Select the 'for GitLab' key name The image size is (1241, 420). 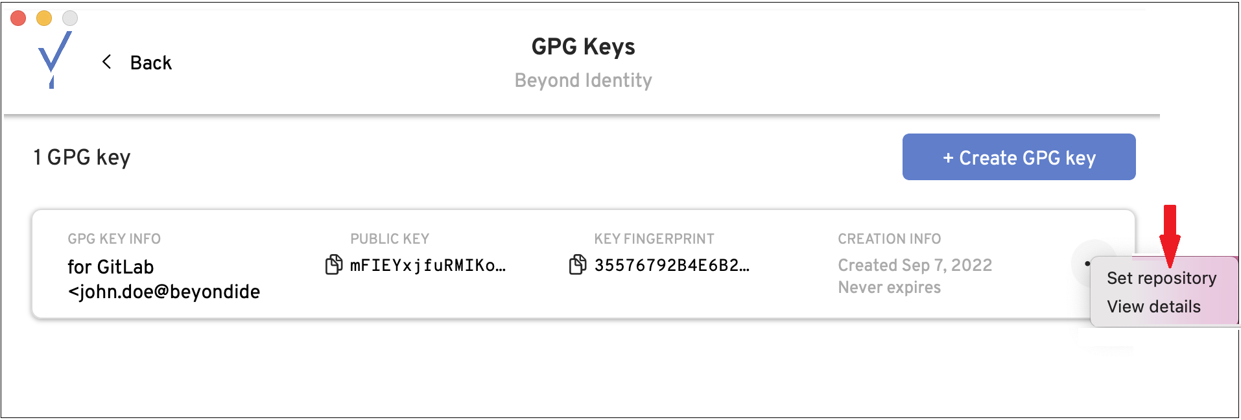111,267
